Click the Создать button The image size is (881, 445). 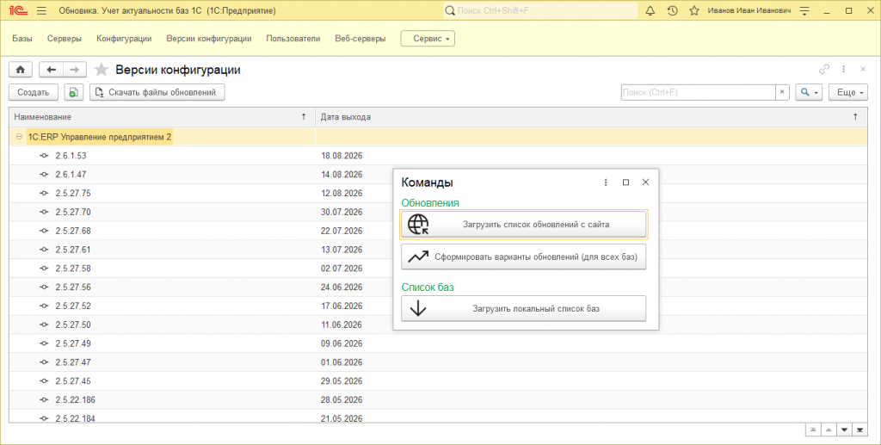click(34, 92)
